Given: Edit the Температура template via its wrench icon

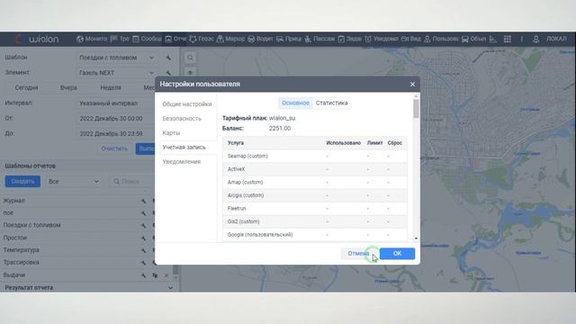Looking at the screenshot, I should click(x=143, y=250).
